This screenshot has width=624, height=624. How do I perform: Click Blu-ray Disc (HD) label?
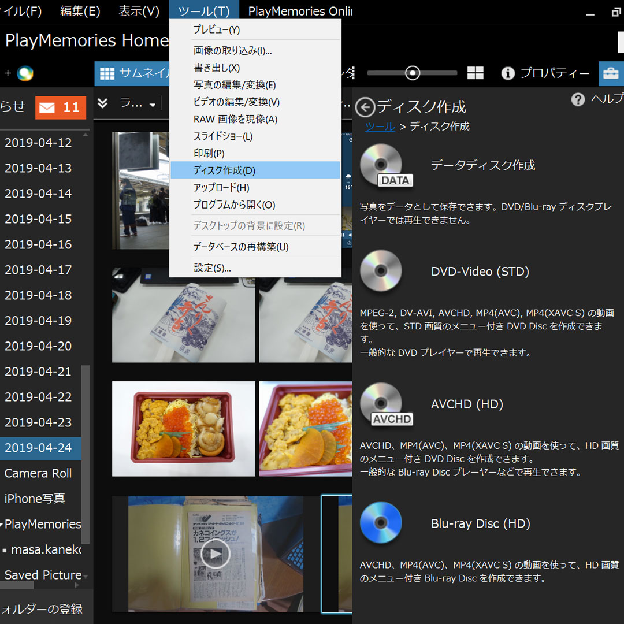tap(480, 523)
